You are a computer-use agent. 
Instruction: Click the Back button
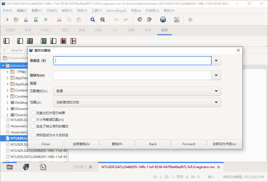tap(153, 144)
